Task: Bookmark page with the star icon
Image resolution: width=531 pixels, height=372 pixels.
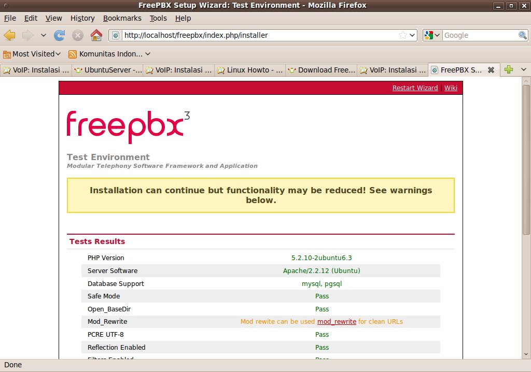Action: point(403,35)
